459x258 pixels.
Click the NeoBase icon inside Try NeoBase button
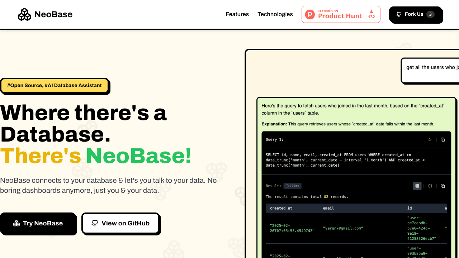click(16, 223)
